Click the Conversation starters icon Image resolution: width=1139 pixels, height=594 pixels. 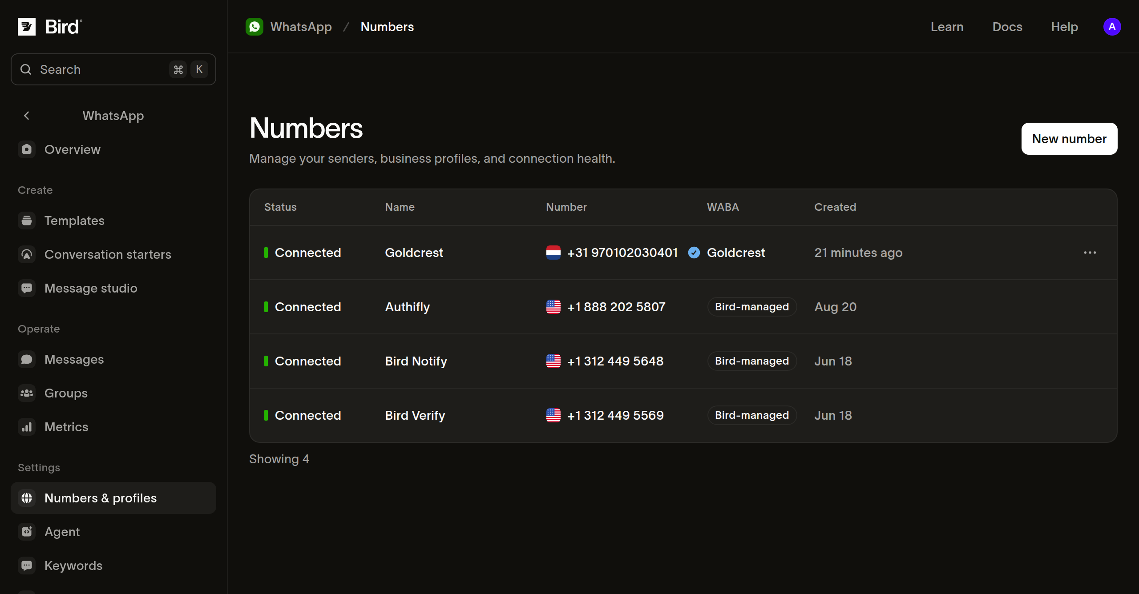click(x=27, y=254)
